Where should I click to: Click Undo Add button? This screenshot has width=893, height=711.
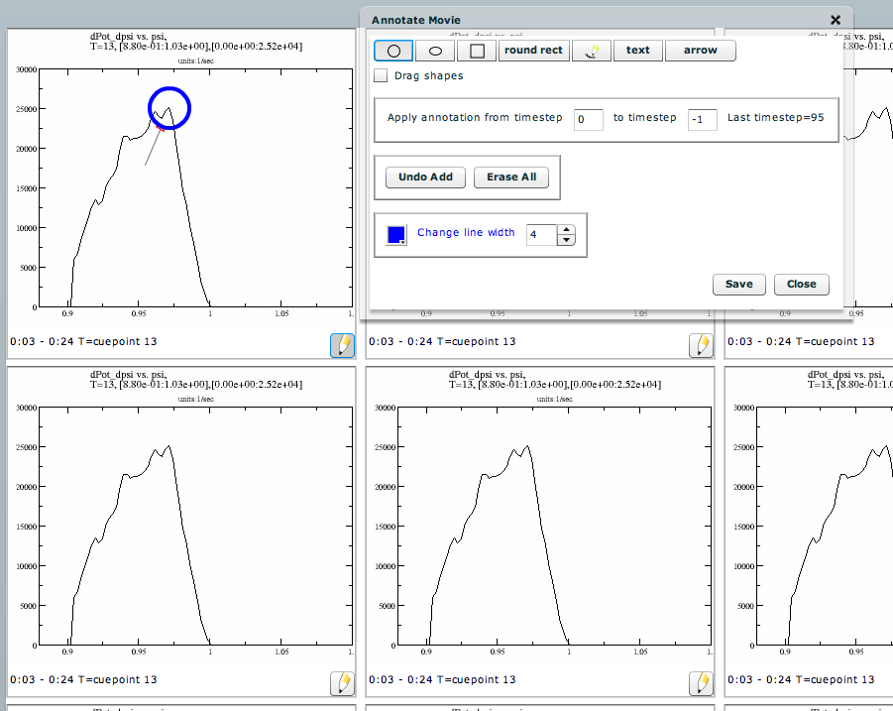[x=425, y=178]
